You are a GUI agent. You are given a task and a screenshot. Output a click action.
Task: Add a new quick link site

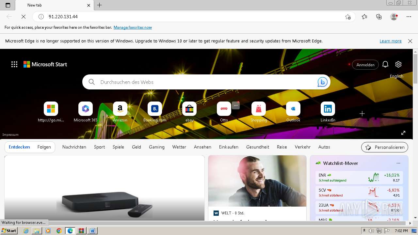pyautogui.click(x=362, y=114)
